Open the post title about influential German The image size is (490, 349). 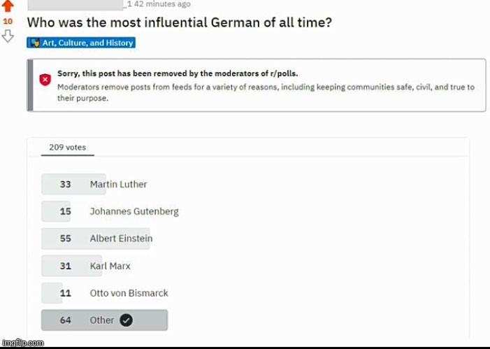[x=179, y=22]
